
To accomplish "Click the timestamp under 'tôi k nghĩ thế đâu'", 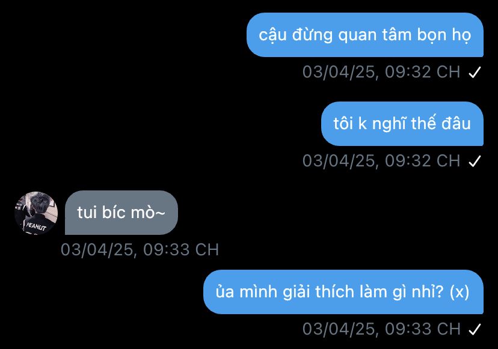I will tap(381, 161).
